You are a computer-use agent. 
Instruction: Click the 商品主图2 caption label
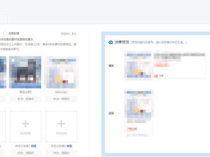(26, 92)
